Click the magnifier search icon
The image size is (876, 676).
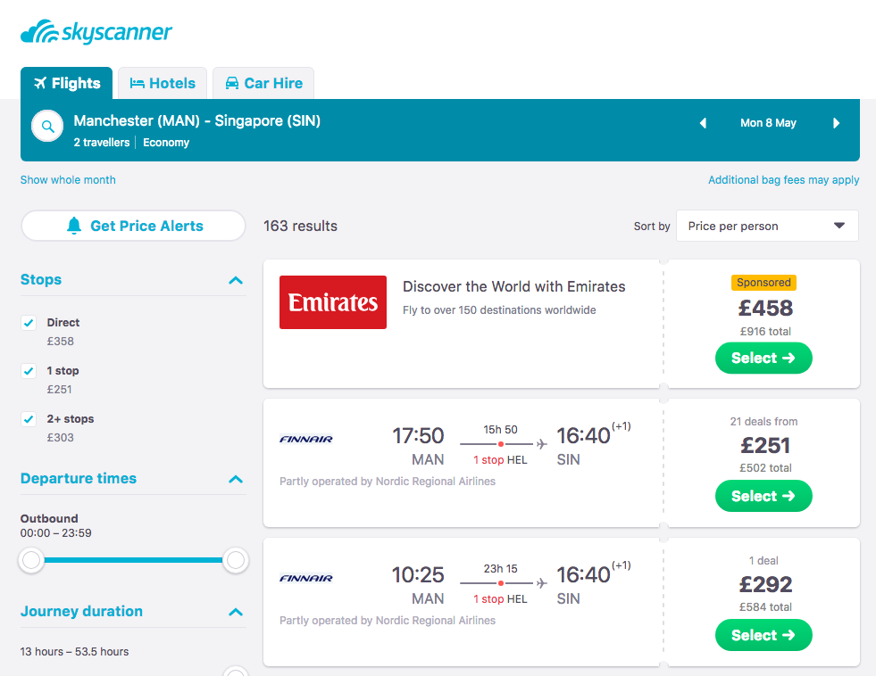point(47,127)
